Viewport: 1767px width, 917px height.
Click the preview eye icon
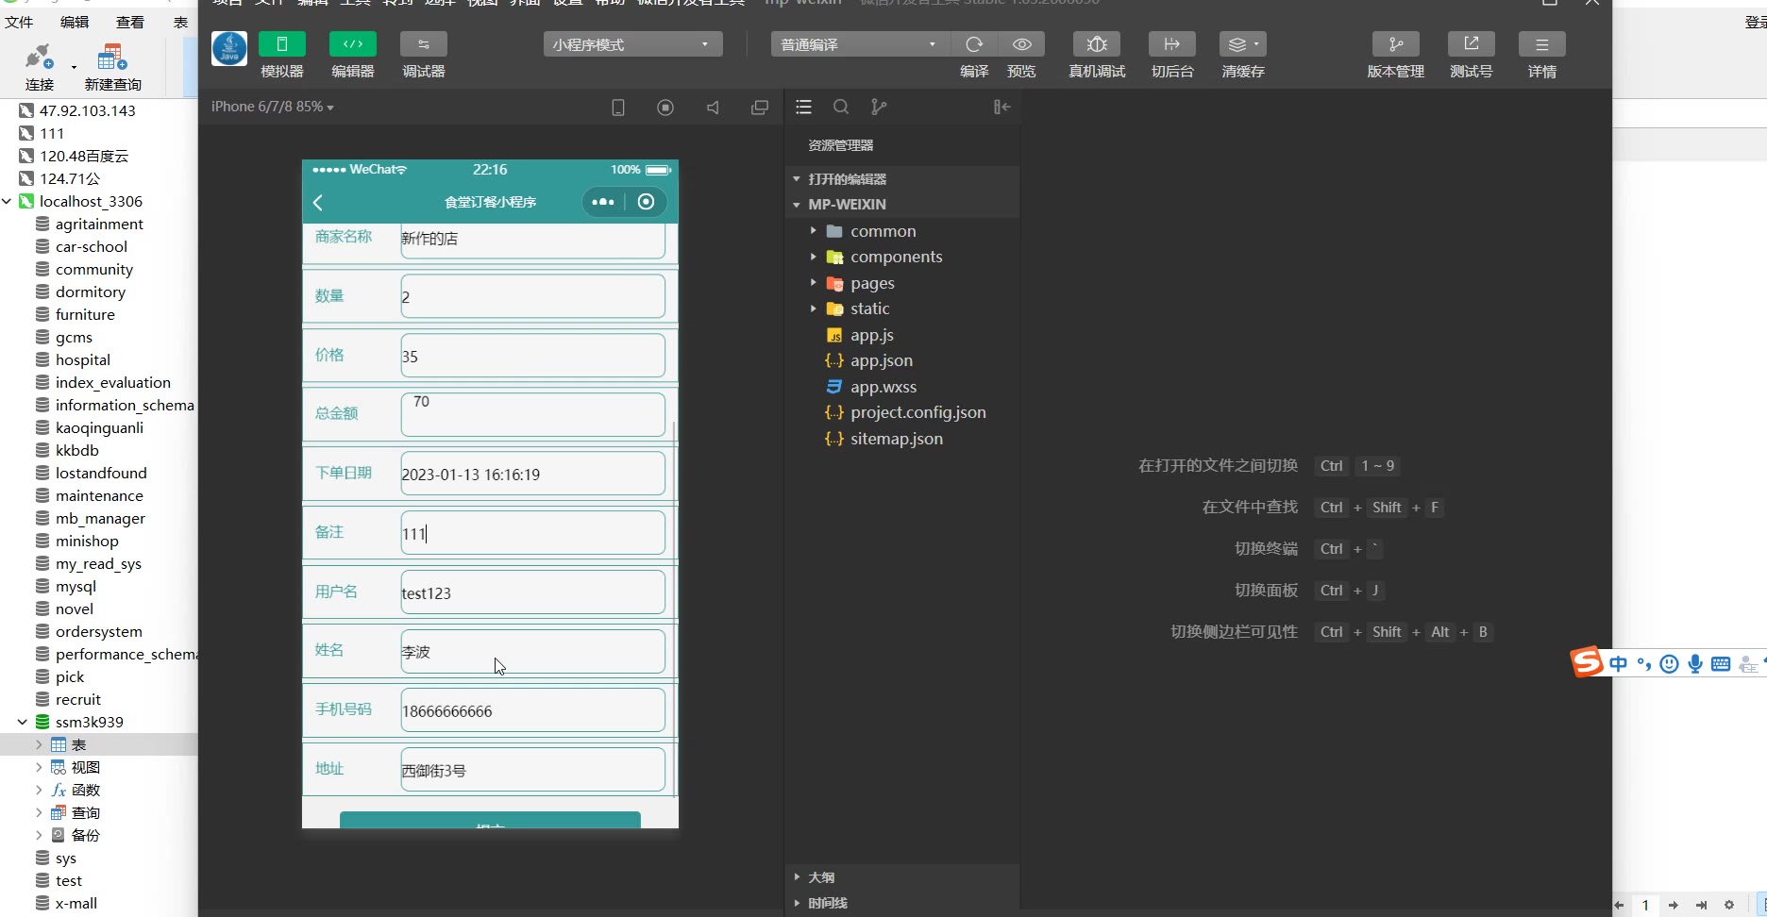tap(1021, 44)
